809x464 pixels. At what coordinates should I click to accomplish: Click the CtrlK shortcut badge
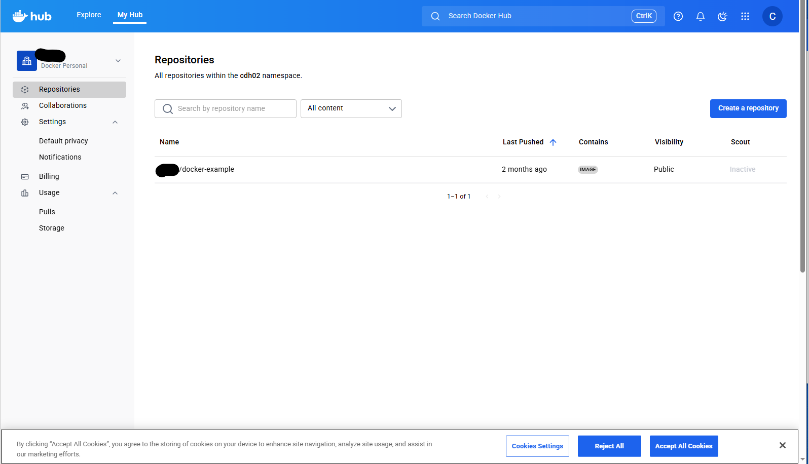(x=644, y=16)
